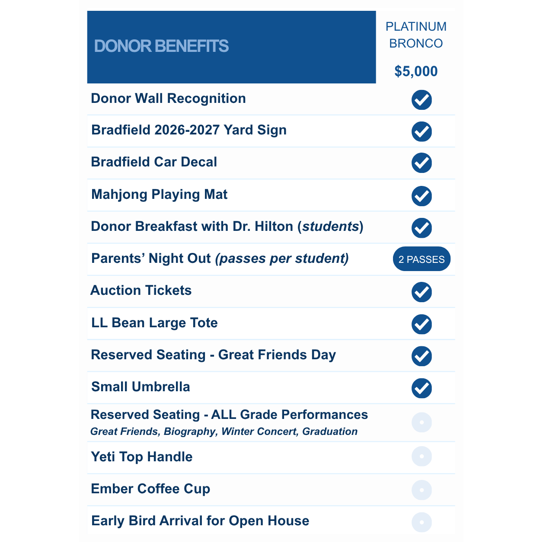Click the DONOR BENEFITS header banner
Image resolution: width=543 pixels, height=543 pixels.
pyautogui.click(x=231, y=47)
